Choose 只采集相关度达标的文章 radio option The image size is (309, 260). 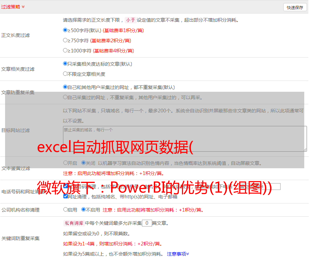pyautogui.click(x=65, y=64)
